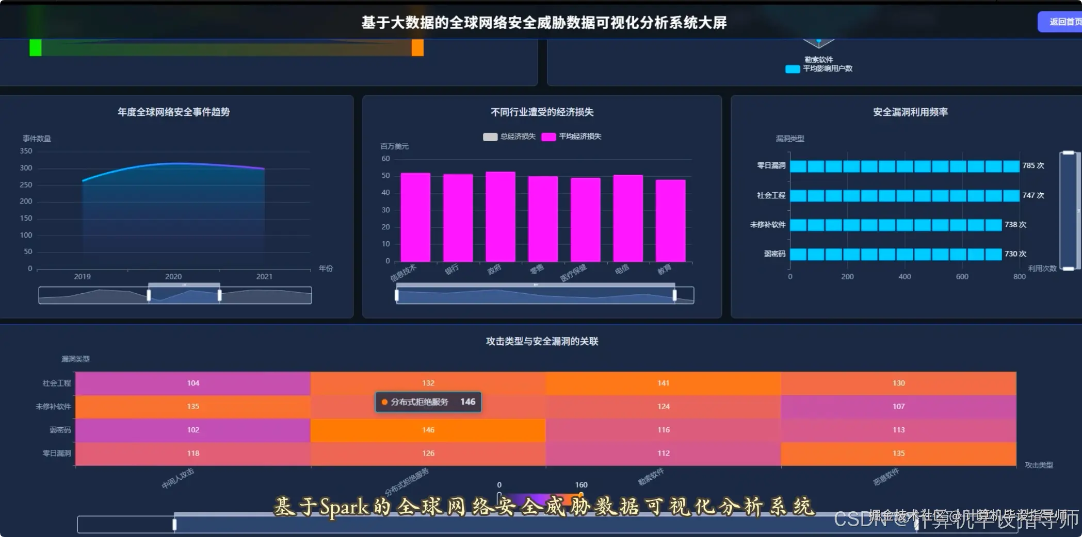1082x537 pixels.
Task: Click top handle of vulnerability chart vertical slider
Action: pyautogui.click(x=1069, y=153)
